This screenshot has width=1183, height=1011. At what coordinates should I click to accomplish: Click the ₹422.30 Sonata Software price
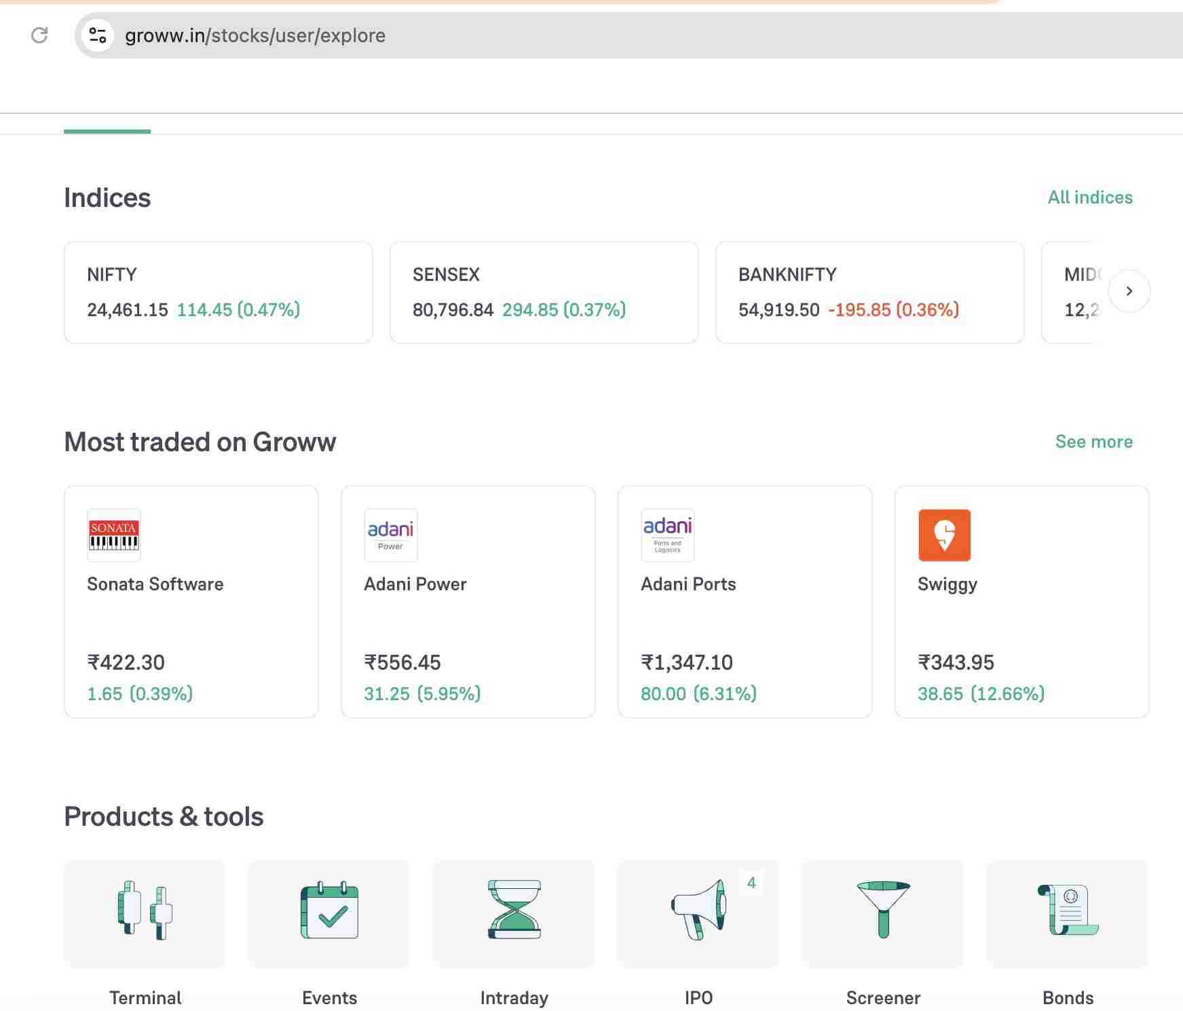point(126,662)
